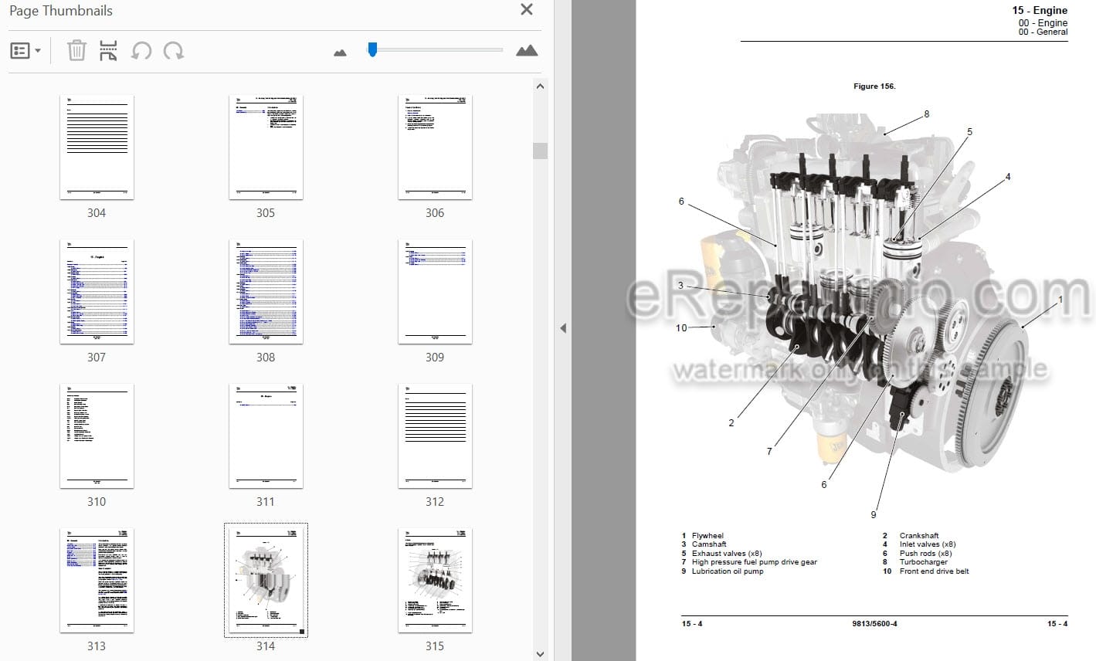Click the thumbnails panel scrollbar thumb
The width and height of the screenshot is (1096, 661).
(540, 151)
